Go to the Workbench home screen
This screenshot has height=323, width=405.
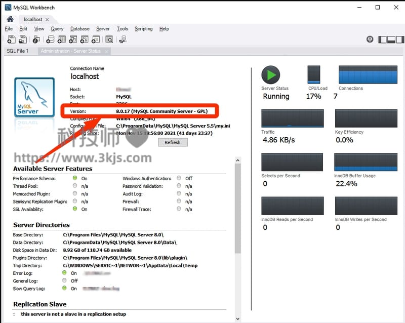tap(10, 19)
